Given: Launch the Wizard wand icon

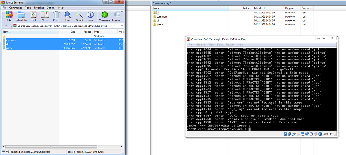Looking at the screenshot, I should point(79,16).
